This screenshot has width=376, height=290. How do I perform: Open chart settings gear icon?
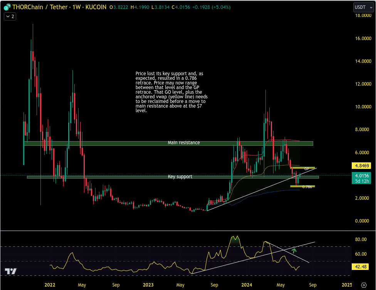[364, 285]
